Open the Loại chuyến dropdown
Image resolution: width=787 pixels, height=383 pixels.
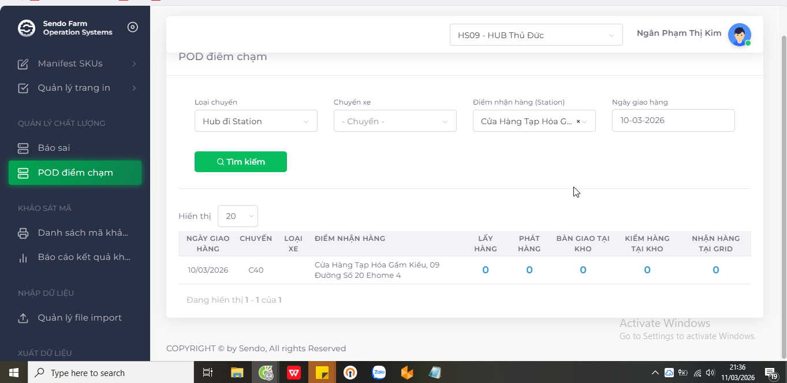click(256, 121)
